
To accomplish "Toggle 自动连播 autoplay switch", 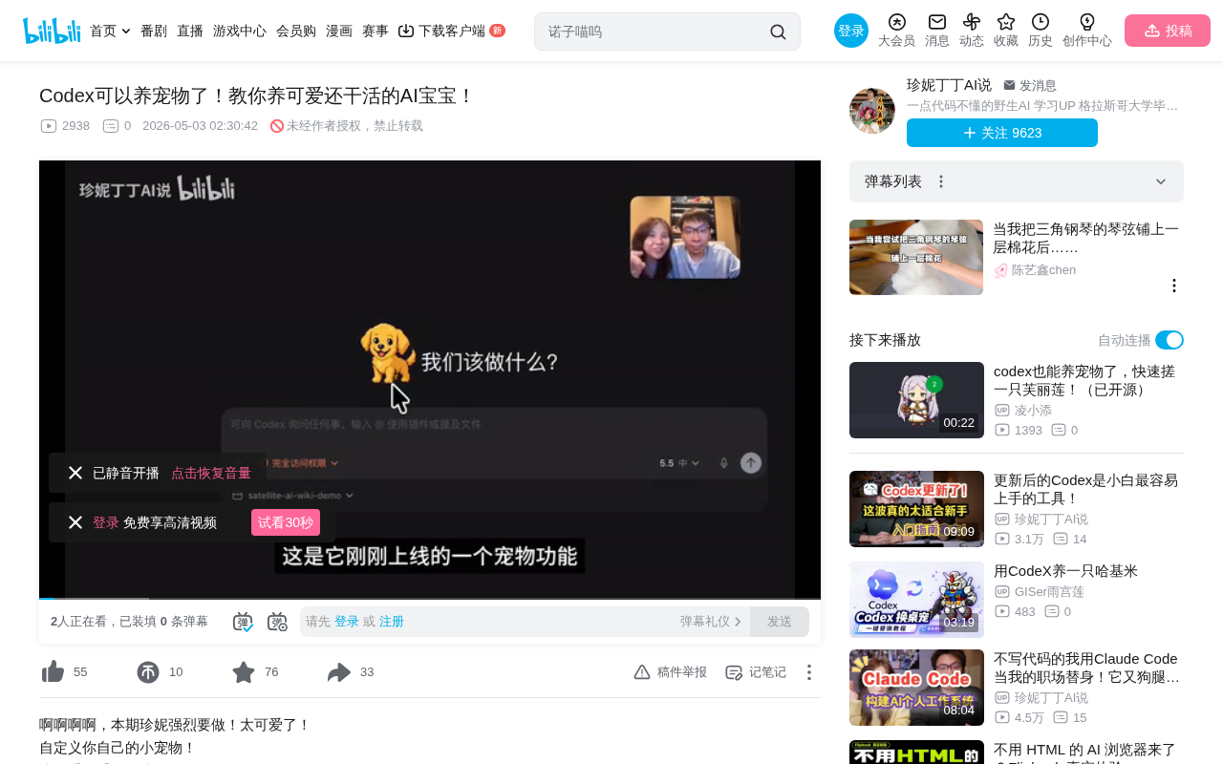I will [x=1169, y=340].
